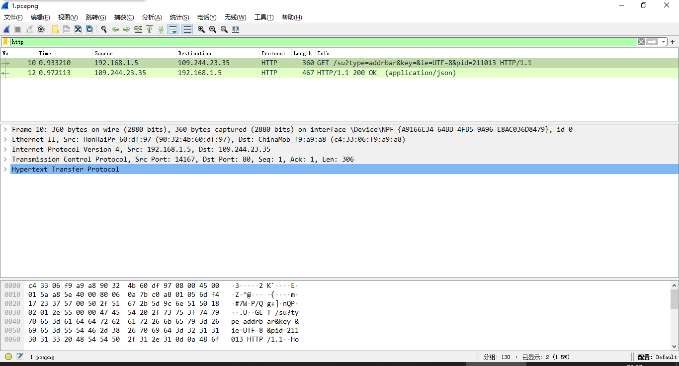This screenshot has width=679, height=366.
Task: Toggle packet list colorization rules
Action: pyautogui.click(x=187, y=29)
